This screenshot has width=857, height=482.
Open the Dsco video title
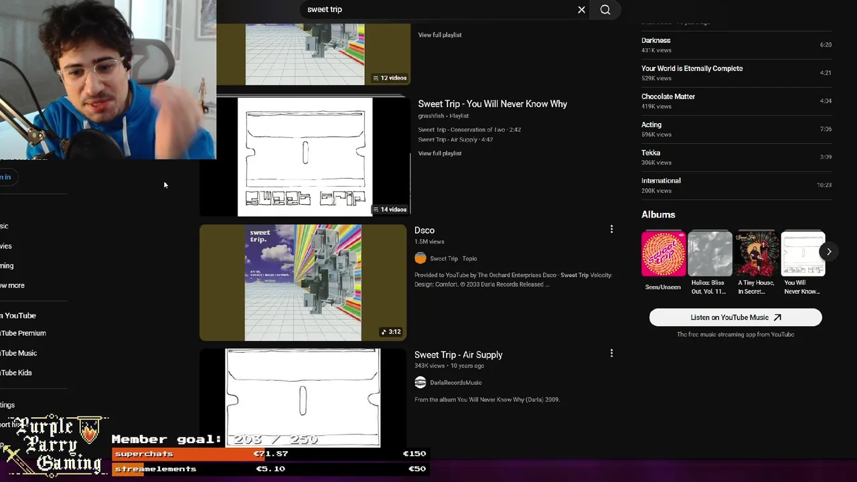point(424,230)
